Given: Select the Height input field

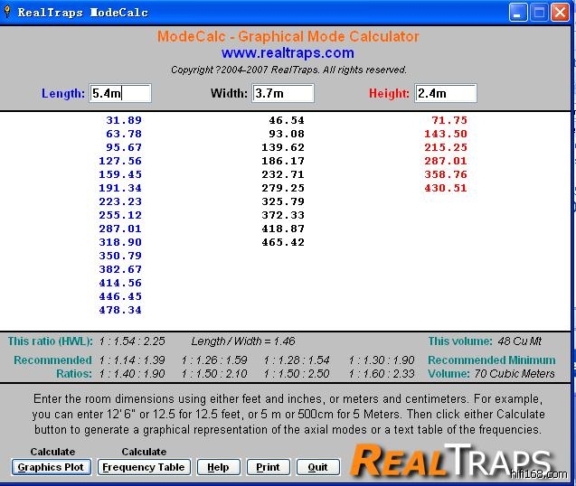Looking at the screenshot, I should pos(445,93).
